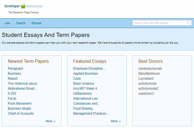Viewport: 194px width, 128px height.
Task: Open the Utilitarianism essay
Action: [x=82, y=94]
